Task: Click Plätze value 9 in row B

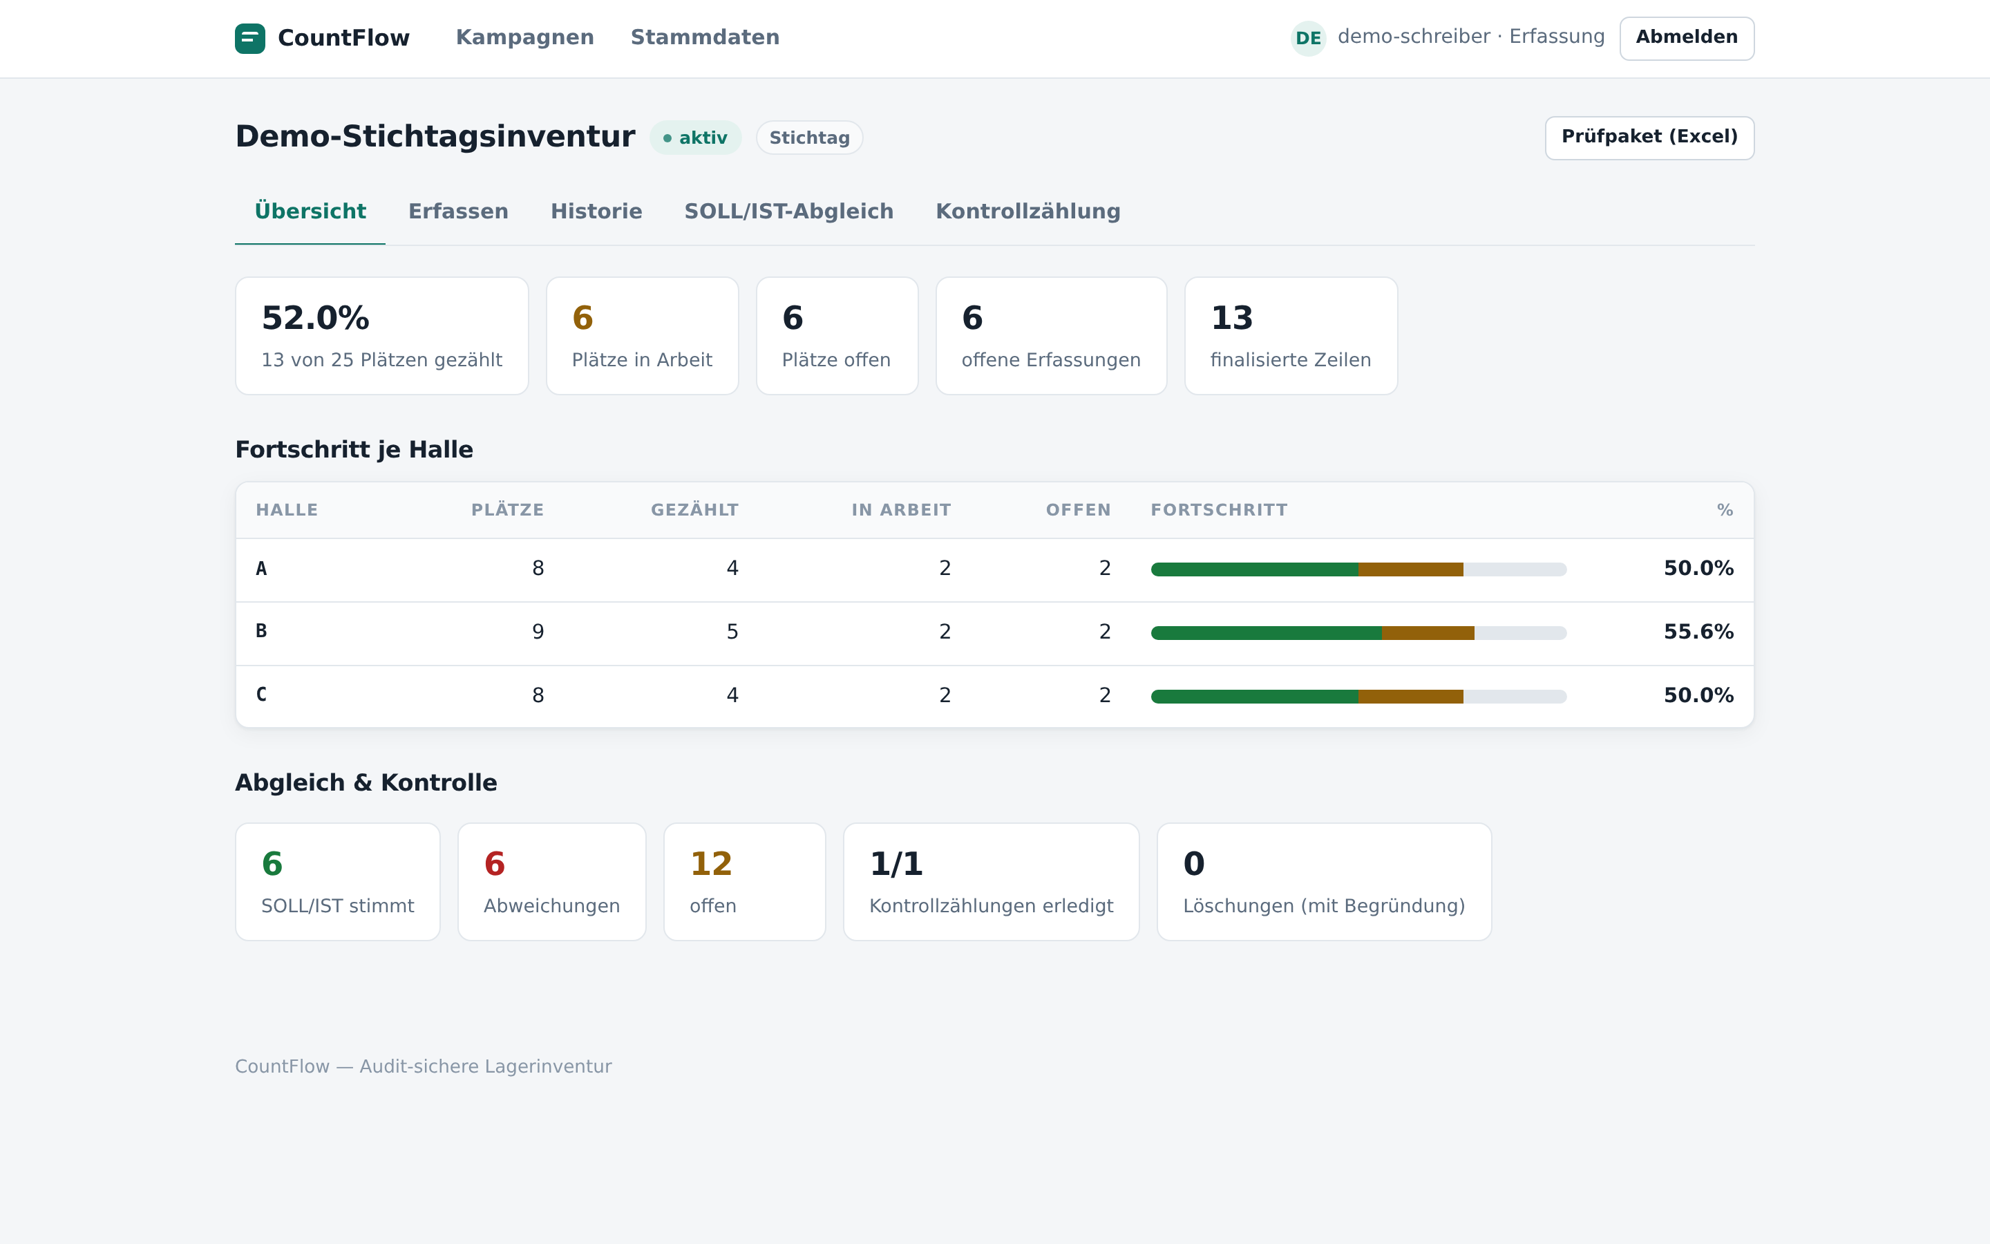Action: point(538,632)
